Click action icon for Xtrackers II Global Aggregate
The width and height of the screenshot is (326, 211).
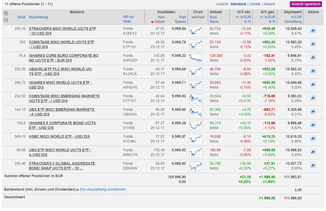coord(313,166)
